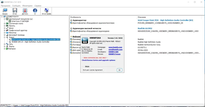Expand the Дисковый приводы tree node
The height and width of the screenshot is (107, 205).
[x=5, y=35]
